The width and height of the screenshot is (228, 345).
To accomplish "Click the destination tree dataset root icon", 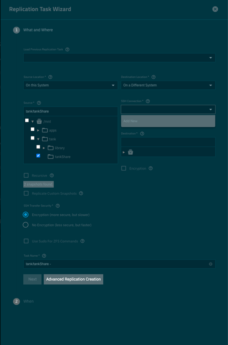I will click(x=131, y=152).
